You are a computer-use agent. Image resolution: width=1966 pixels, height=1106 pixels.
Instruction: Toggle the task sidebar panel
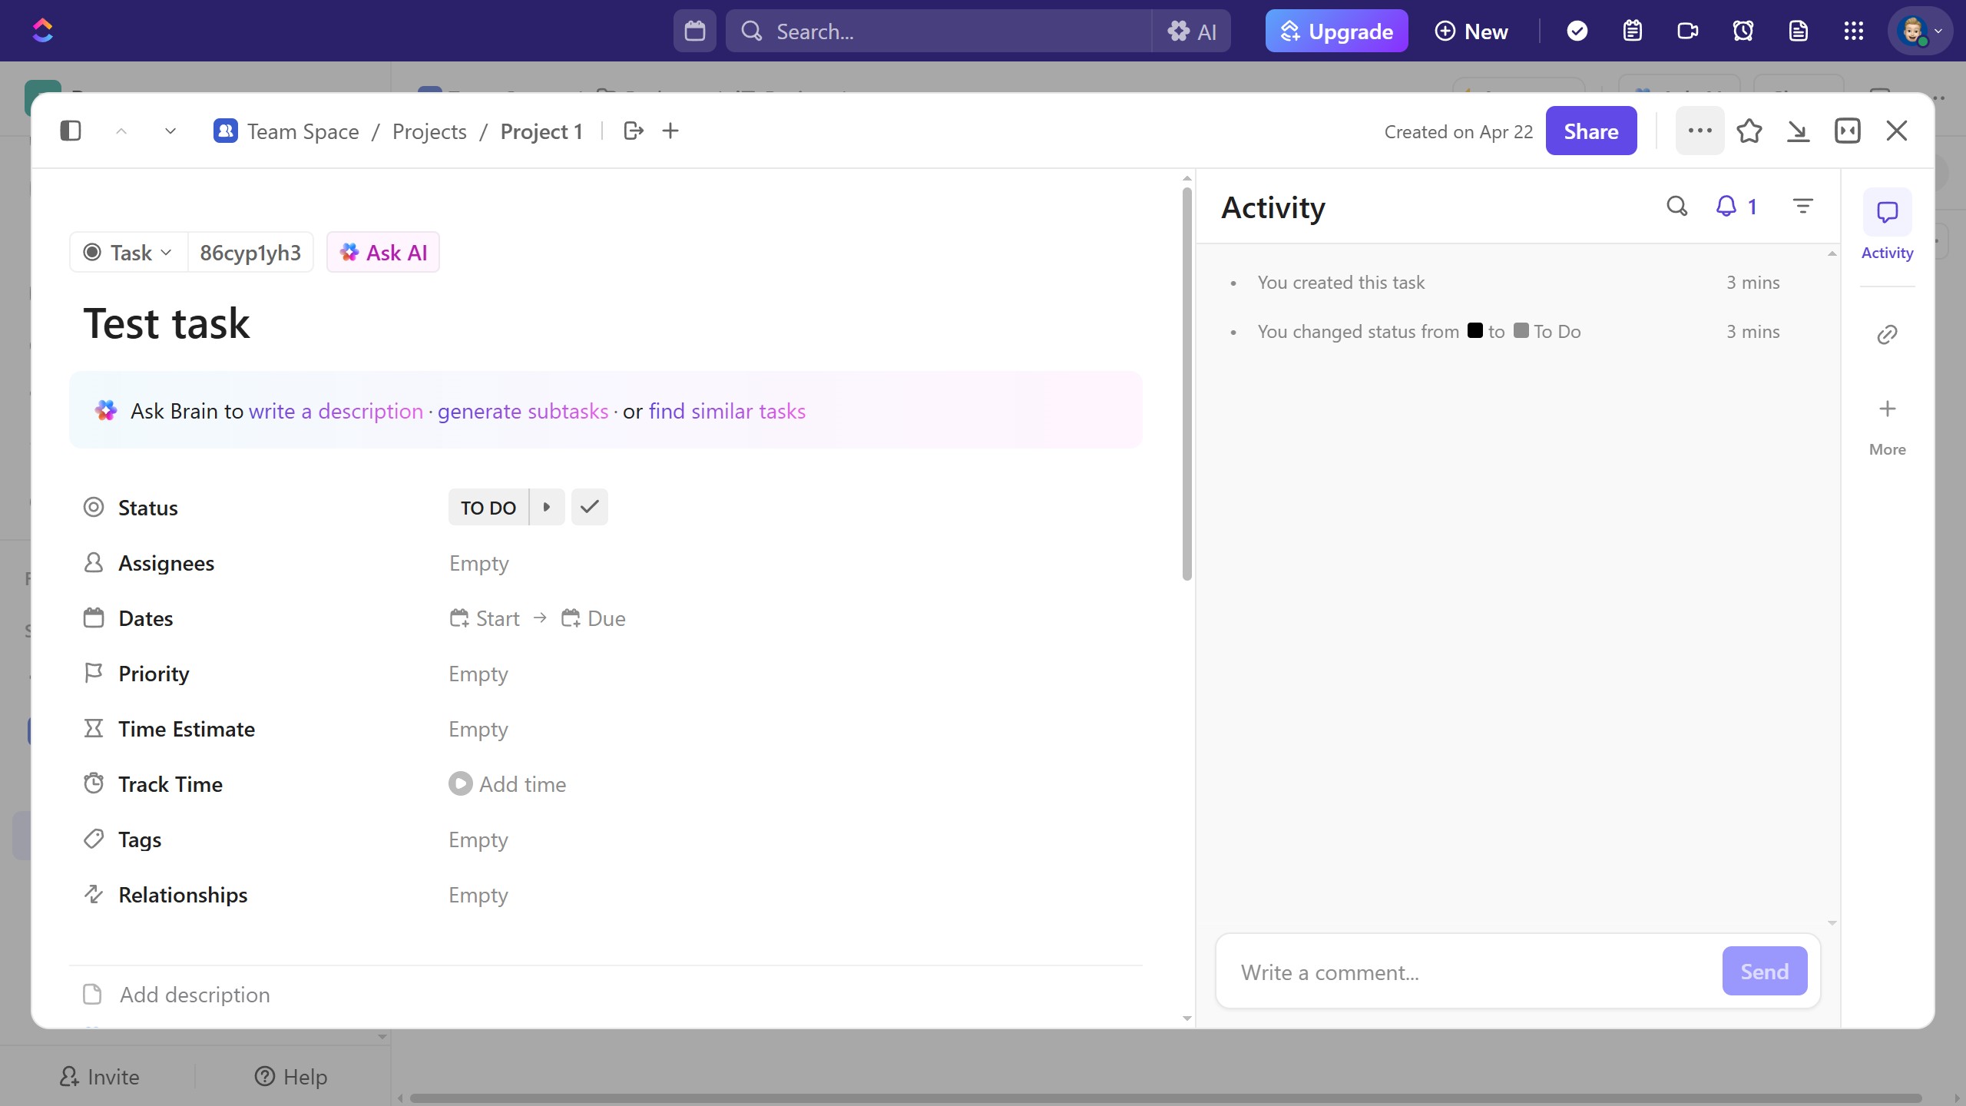tap(71, 131)
